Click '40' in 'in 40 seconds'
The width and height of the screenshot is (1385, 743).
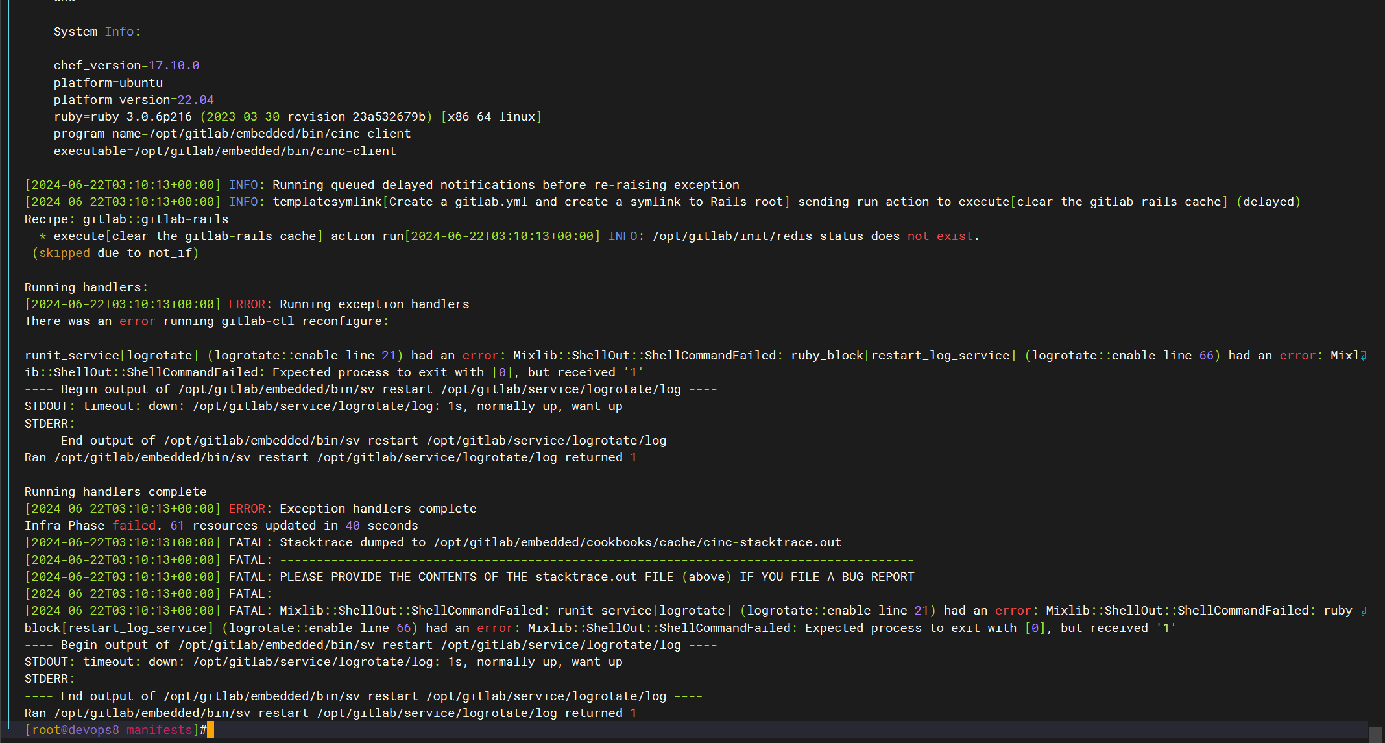click(x=352, y=526)
